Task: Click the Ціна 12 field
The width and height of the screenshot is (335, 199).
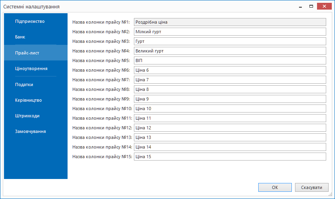Action: pos(230,128)
